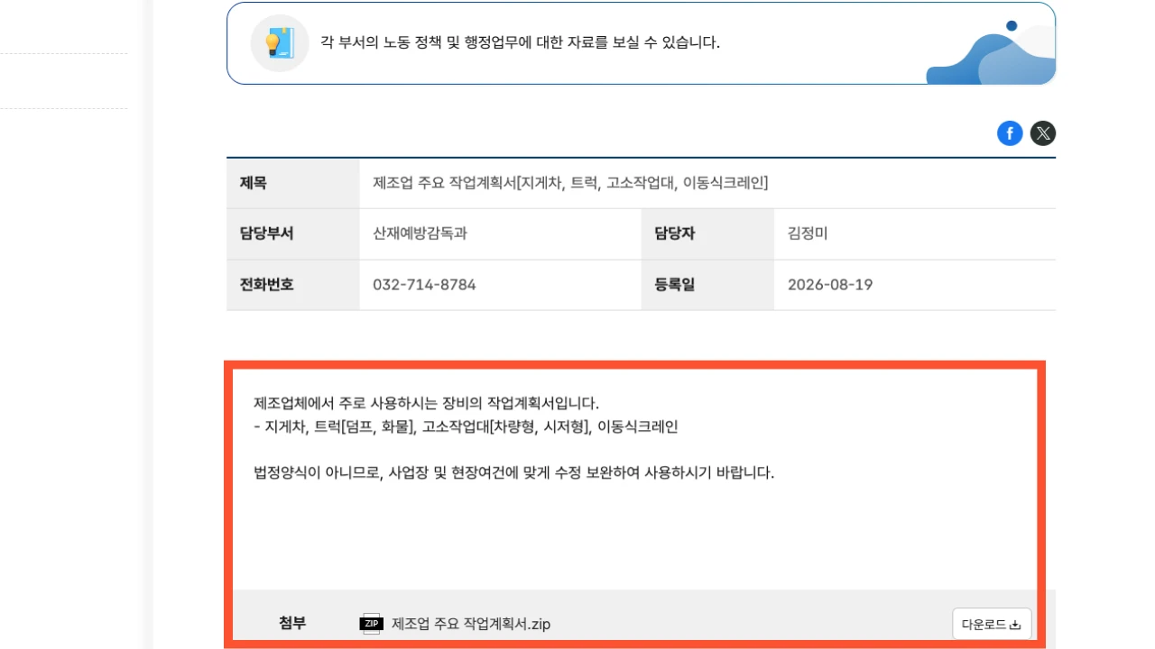This screenshot has width=1155, height=649.
Task: Click the phone number 032-714-8784
Action: click(424, 285)
